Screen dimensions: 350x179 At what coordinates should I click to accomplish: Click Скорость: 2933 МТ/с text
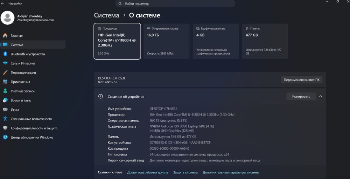coord(160,54)
